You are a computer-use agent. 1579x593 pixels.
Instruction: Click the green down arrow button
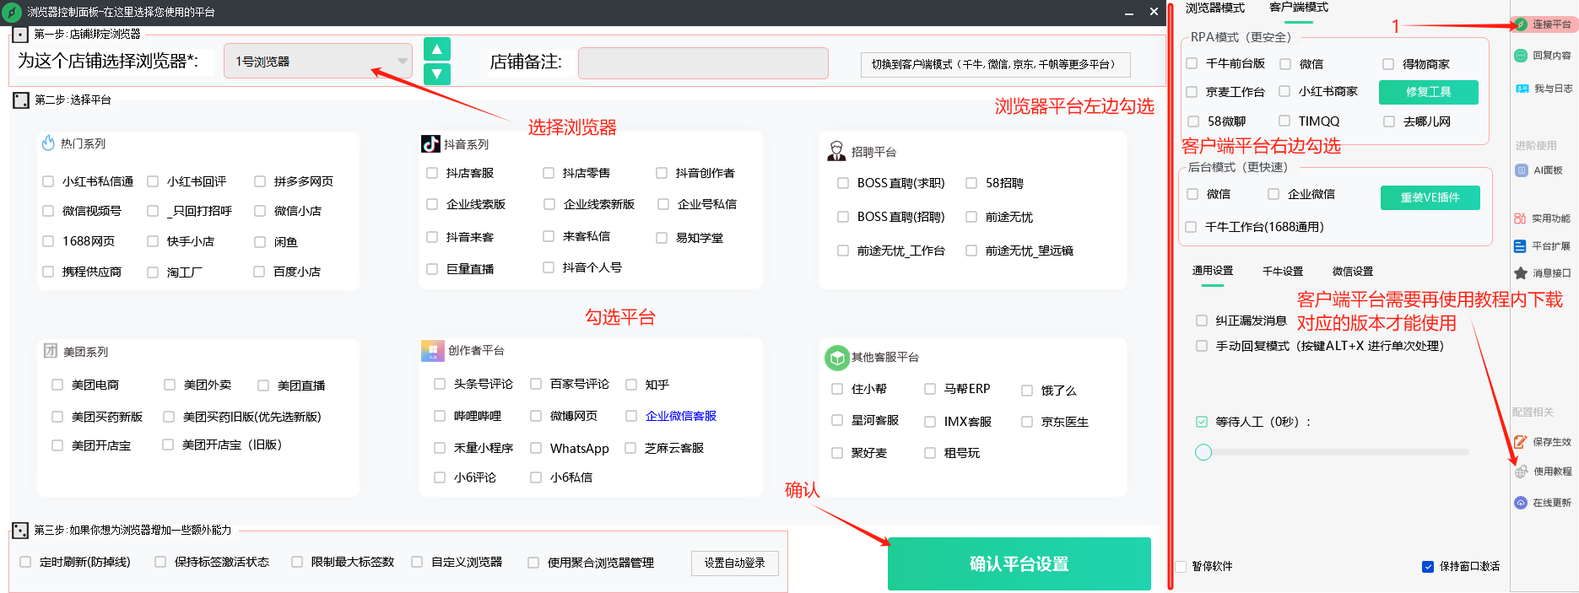436,73
